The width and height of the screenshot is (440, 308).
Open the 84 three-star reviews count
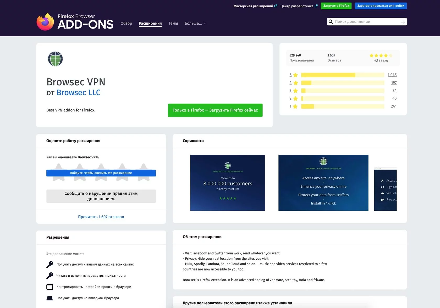point(394,91)
